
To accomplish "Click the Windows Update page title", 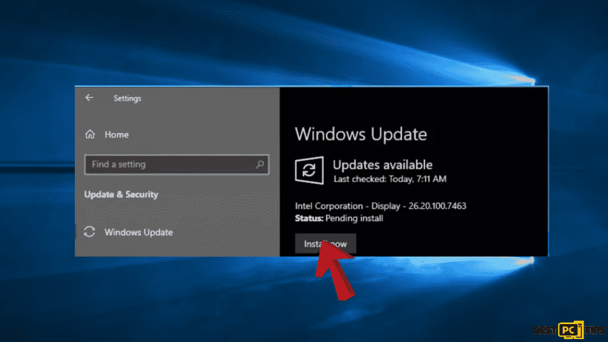I will [361, 134].
